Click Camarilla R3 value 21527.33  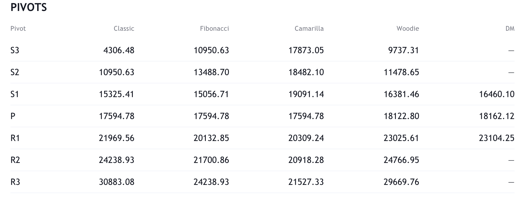(x=306, y=182)
